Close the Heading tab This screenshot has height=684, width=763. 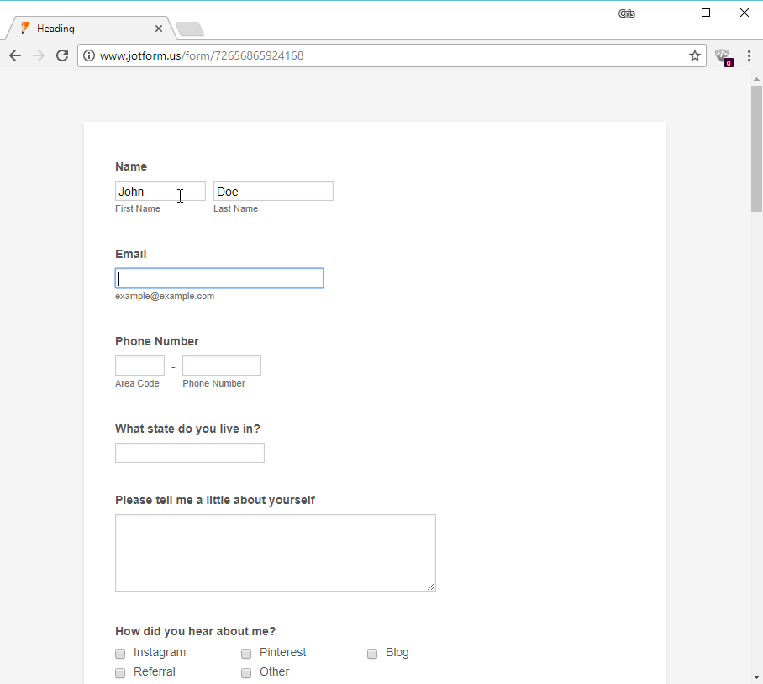tap(159, 28)
